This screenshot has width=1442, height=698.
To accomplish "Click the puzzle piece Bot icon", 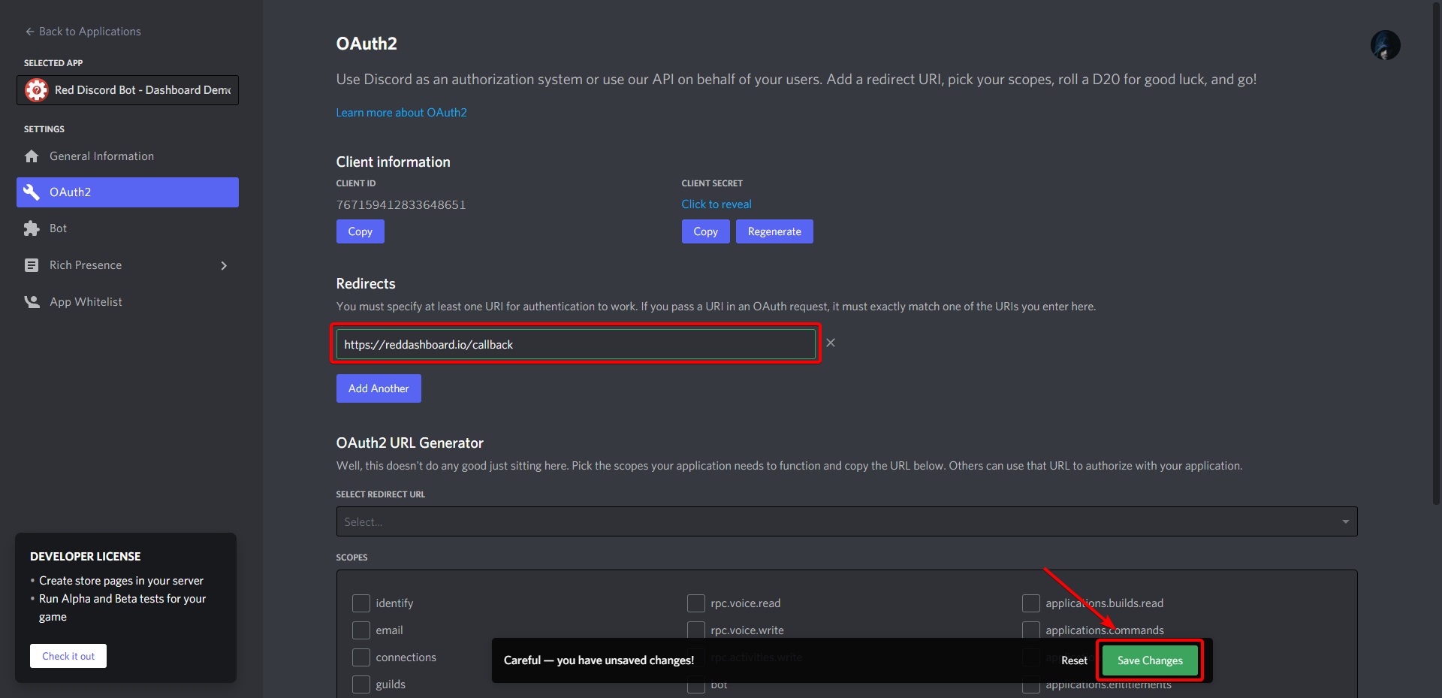I will 32,228.
